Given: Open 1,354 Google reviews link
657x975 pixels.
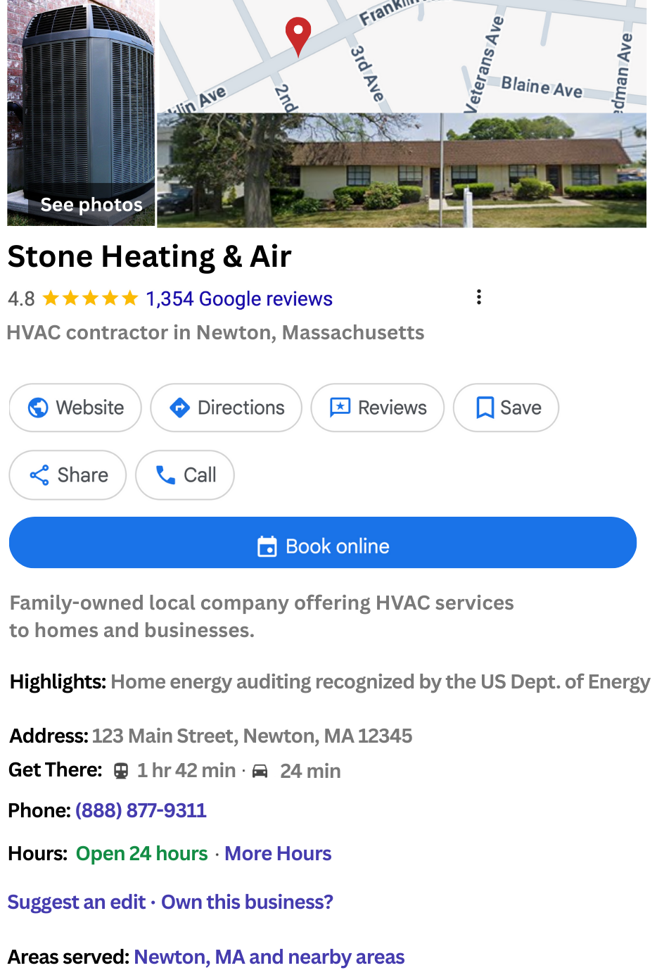Looking at the screenshot, I should click(x=239, y=298).
